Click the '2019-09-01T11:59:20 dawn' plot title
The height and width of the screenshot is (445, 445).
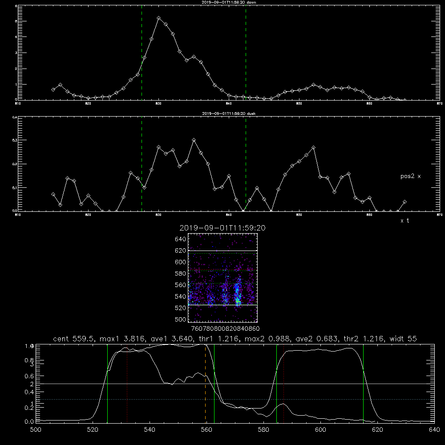pyautogui.click(x=229, y=2)
